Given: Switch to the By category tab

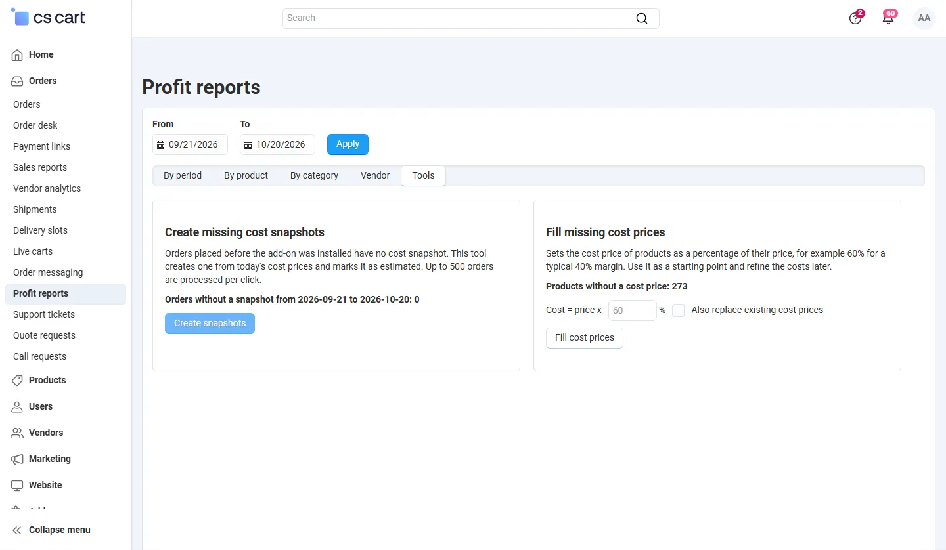Looking at the screenshot, I should point(314,176).
